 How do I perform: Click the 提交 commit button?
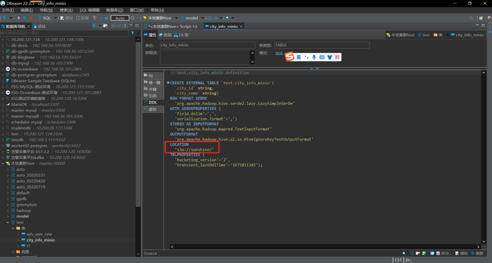[x=67, y=18]
